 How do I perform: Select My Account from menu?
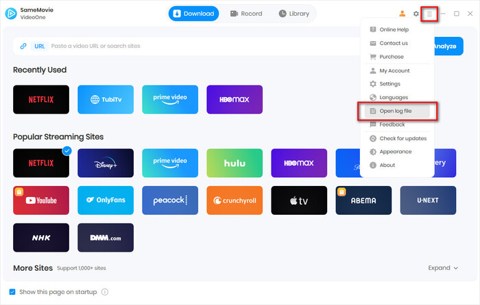(397, 71)
